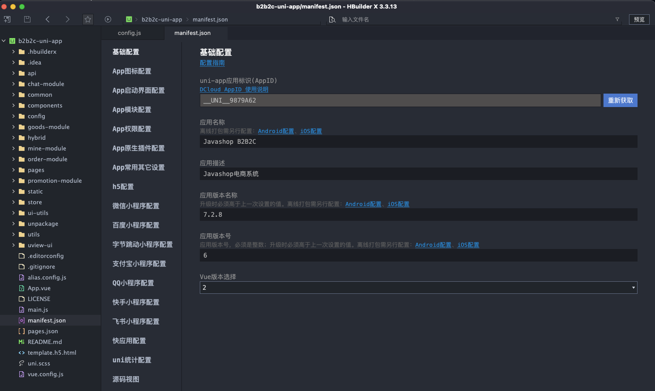Click the .hbuilderx folder icon
The image size is (655, 391).
click(22, 52)
